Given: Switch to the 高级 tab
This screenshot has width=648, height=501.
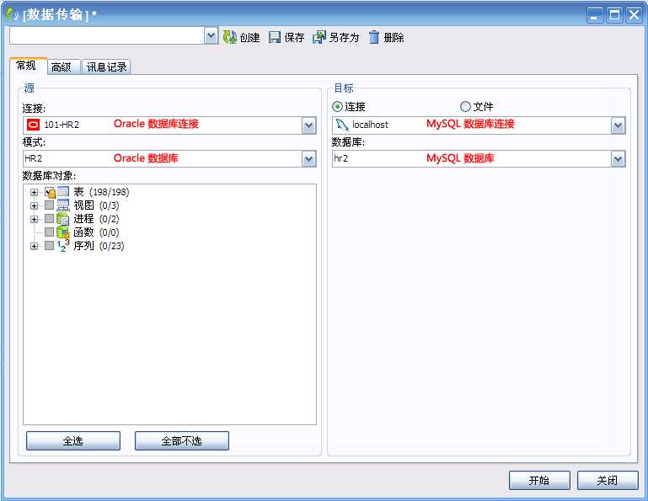Looking at the screenshot, I should (x=62, y=67).
